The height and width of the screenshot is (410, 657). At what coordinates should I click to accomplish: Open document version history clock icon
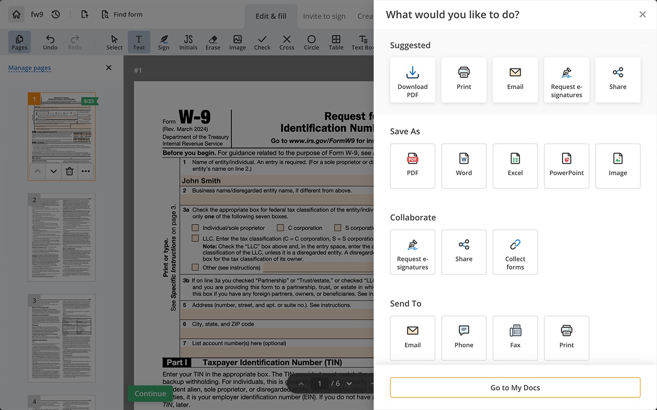point(56,14)
